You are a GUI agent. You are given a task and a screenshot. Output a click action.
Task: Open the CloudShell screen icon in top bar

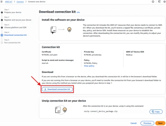click(159, 1)
